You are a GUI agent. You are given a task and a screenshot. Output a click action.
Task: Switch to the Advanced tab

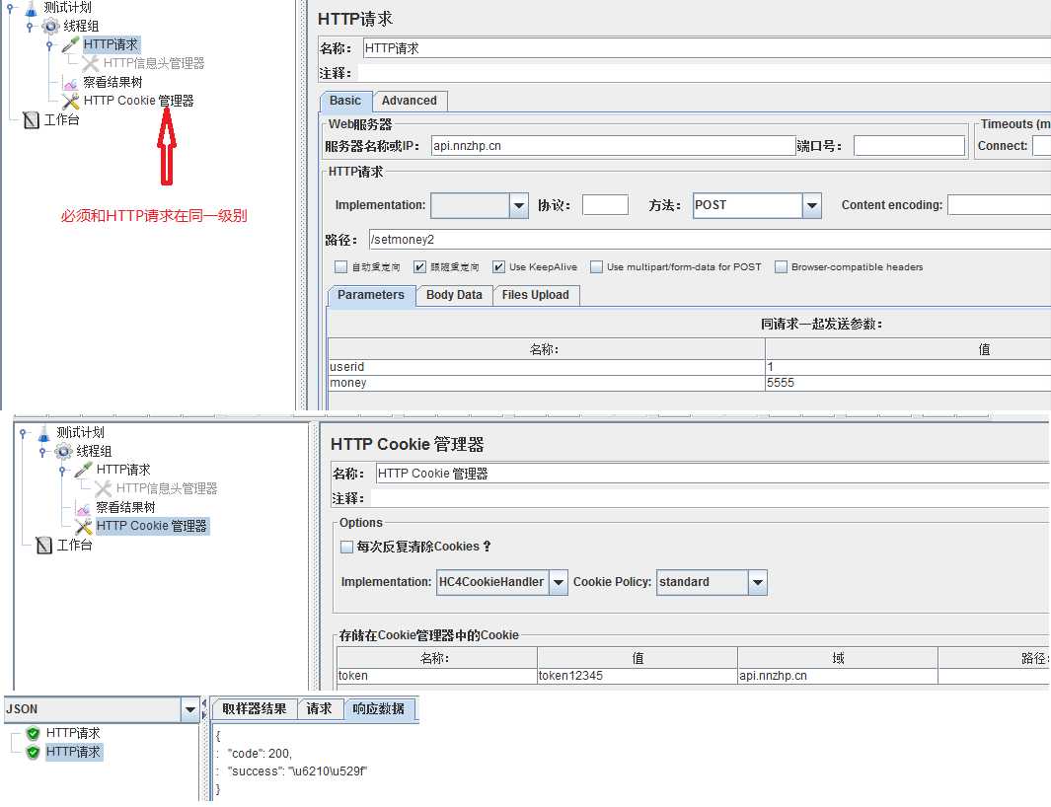pyautogui.click(x=409, y=101)
